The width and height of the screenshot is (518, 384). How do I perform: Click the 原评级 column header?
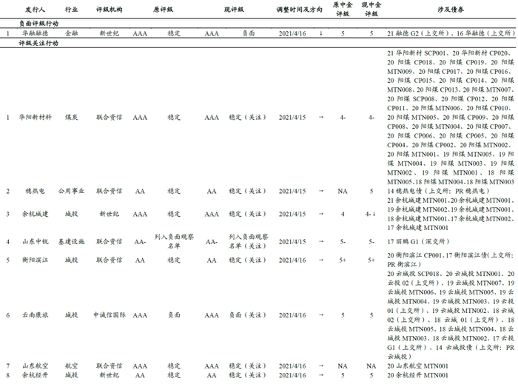click(163, 10)
